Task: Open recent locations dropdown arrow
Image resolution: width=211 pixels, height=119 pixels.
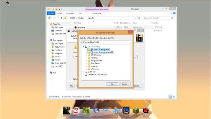Action: 58,18
